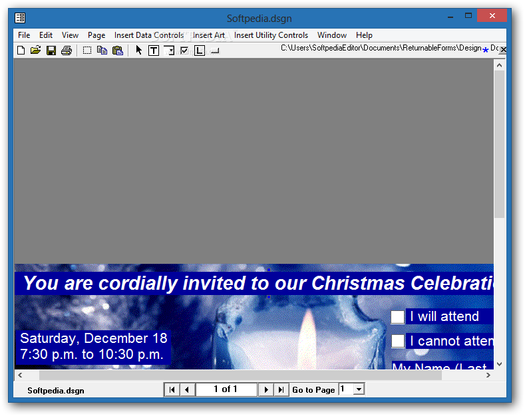This screenshot has width=525, height=416.
Task: Open the Help menu
Action: click(364, 35)
